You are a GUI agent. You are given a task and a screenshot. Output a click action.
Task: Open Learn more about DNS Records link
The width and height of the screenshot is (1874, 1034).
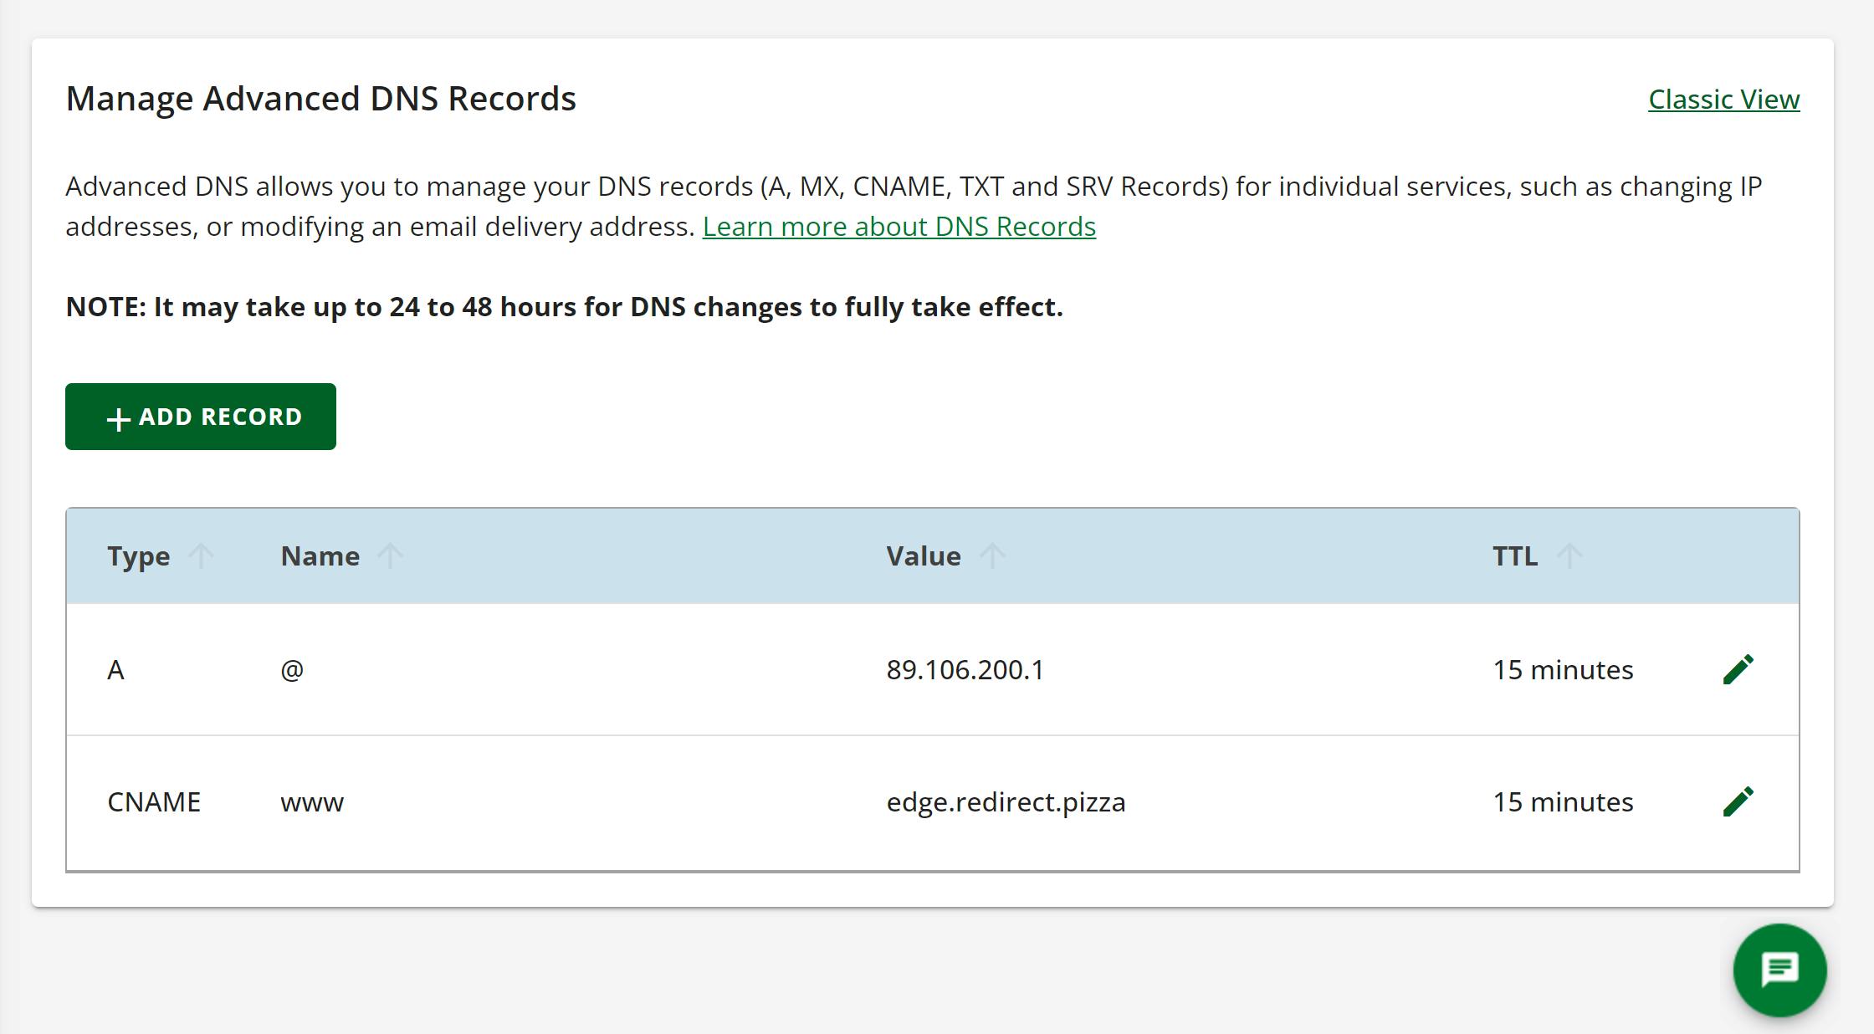899,227
